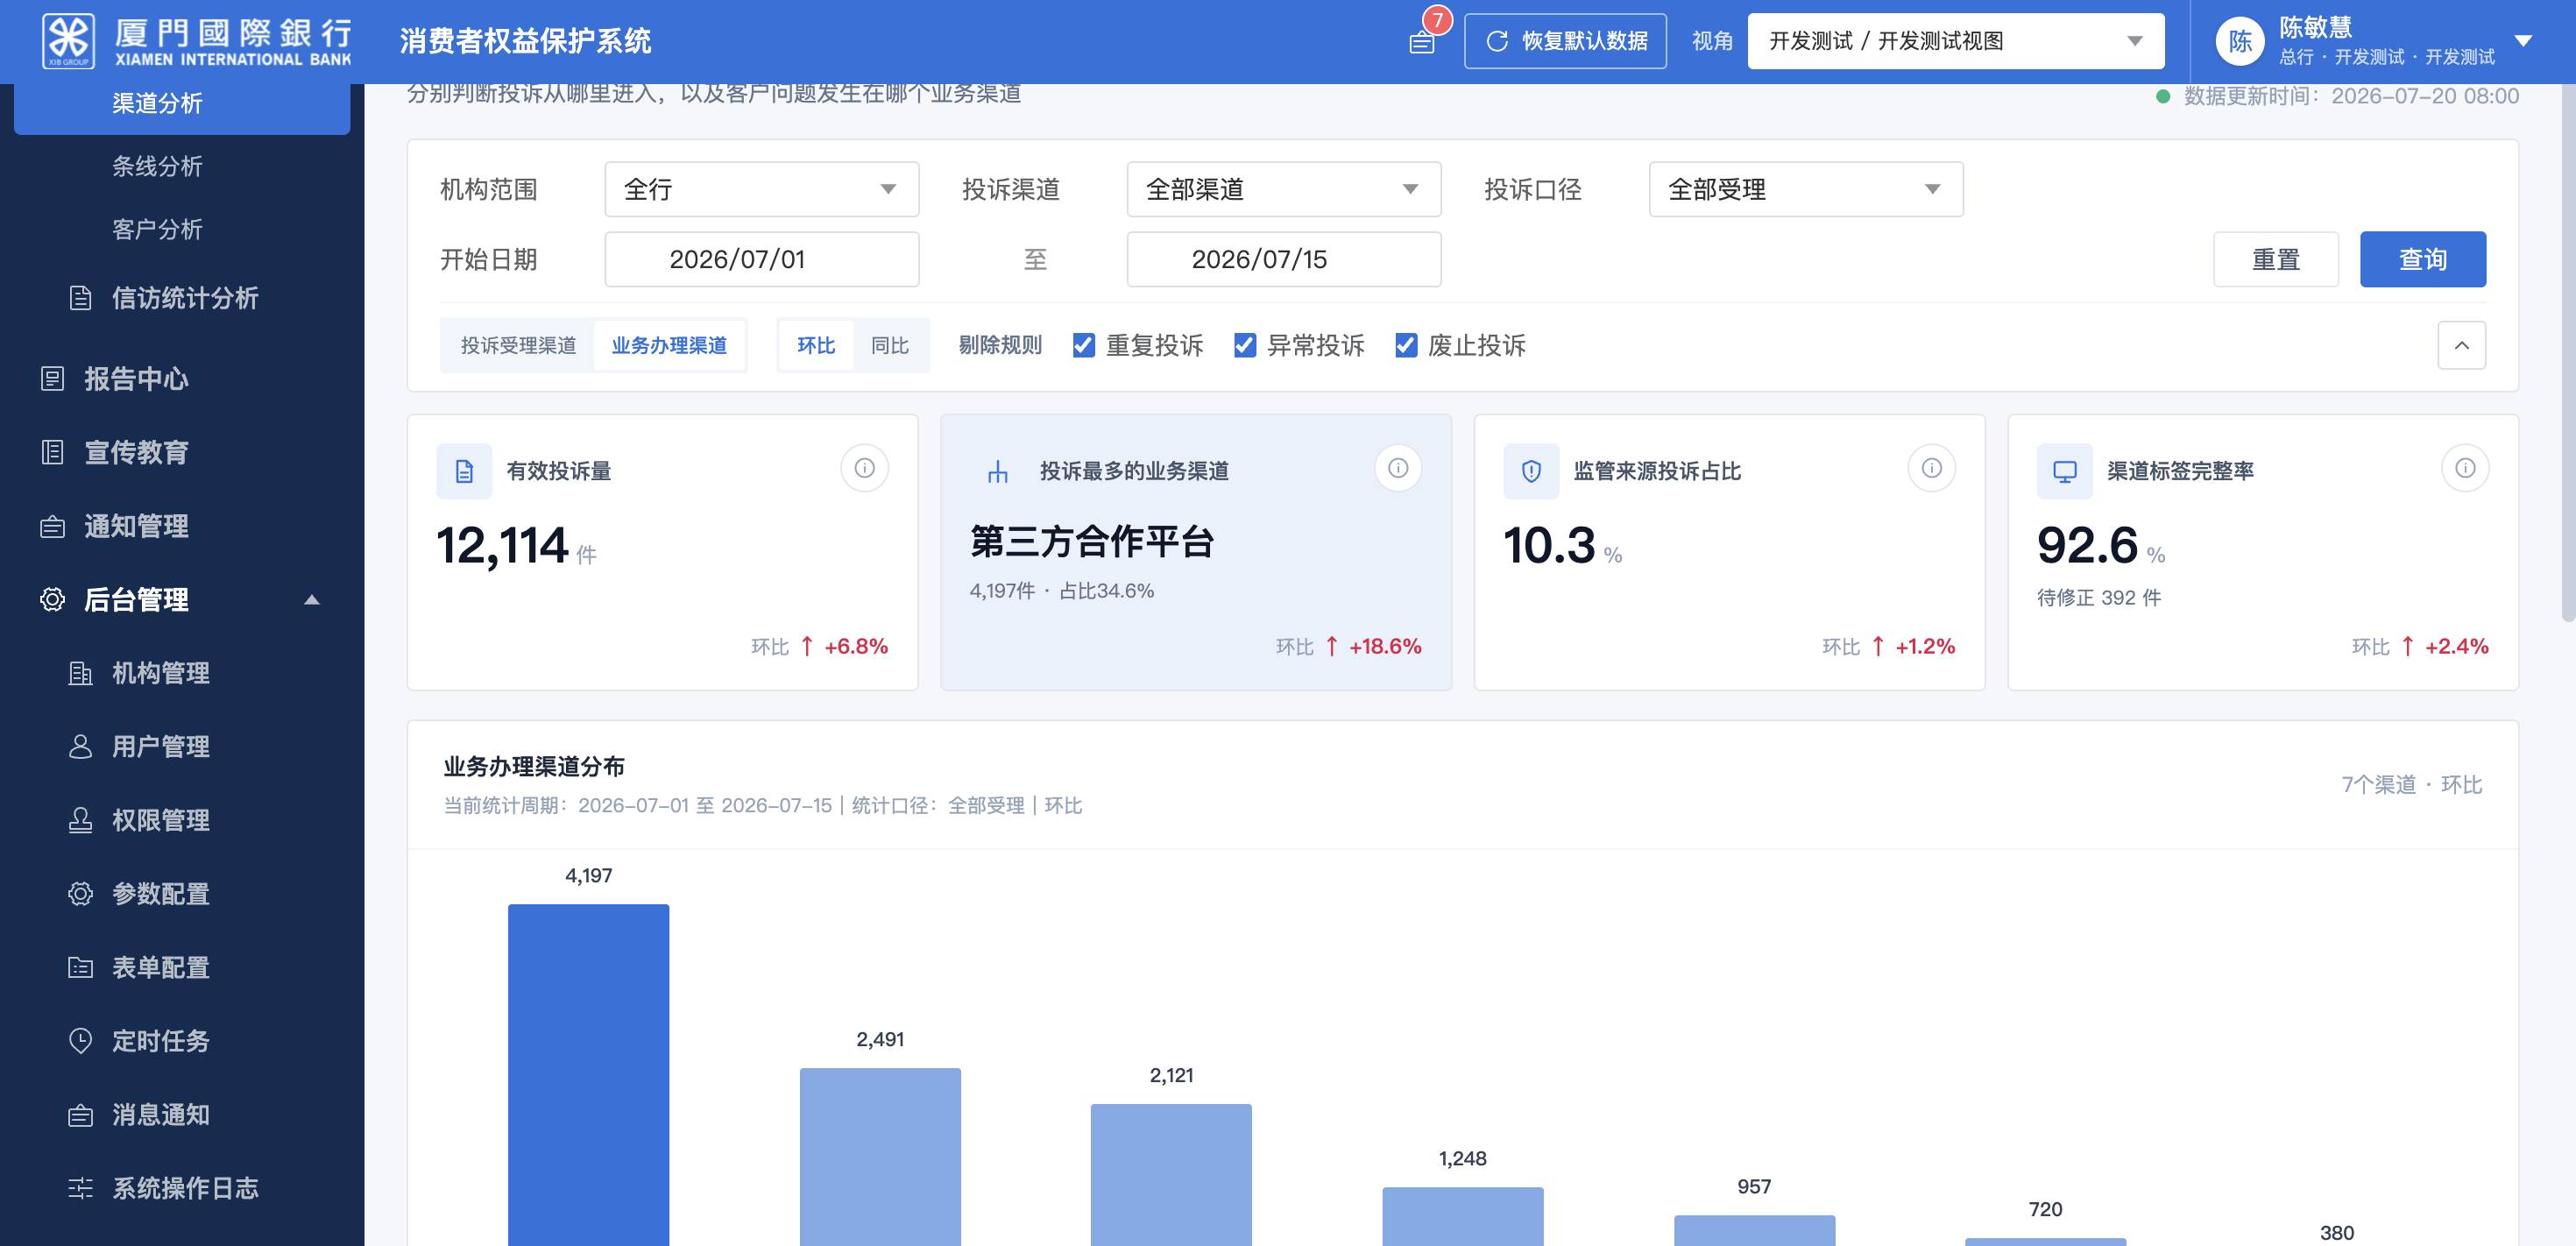Open the 机构范围 dropdown showing 全行
2576x1246 pixels.
[x=761, y=189]
